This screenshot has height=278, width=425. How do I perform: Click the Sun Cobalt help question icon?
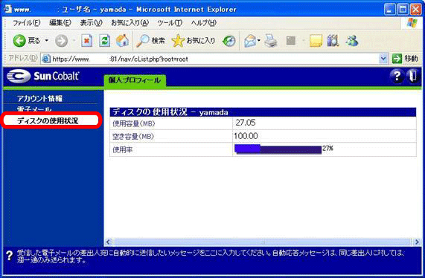[397, 77]
